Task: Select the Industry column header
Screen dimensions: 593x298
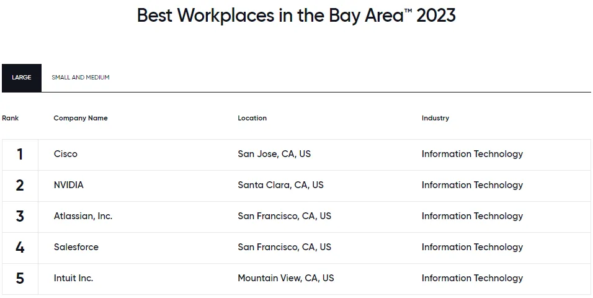Action: pos(435,118)
